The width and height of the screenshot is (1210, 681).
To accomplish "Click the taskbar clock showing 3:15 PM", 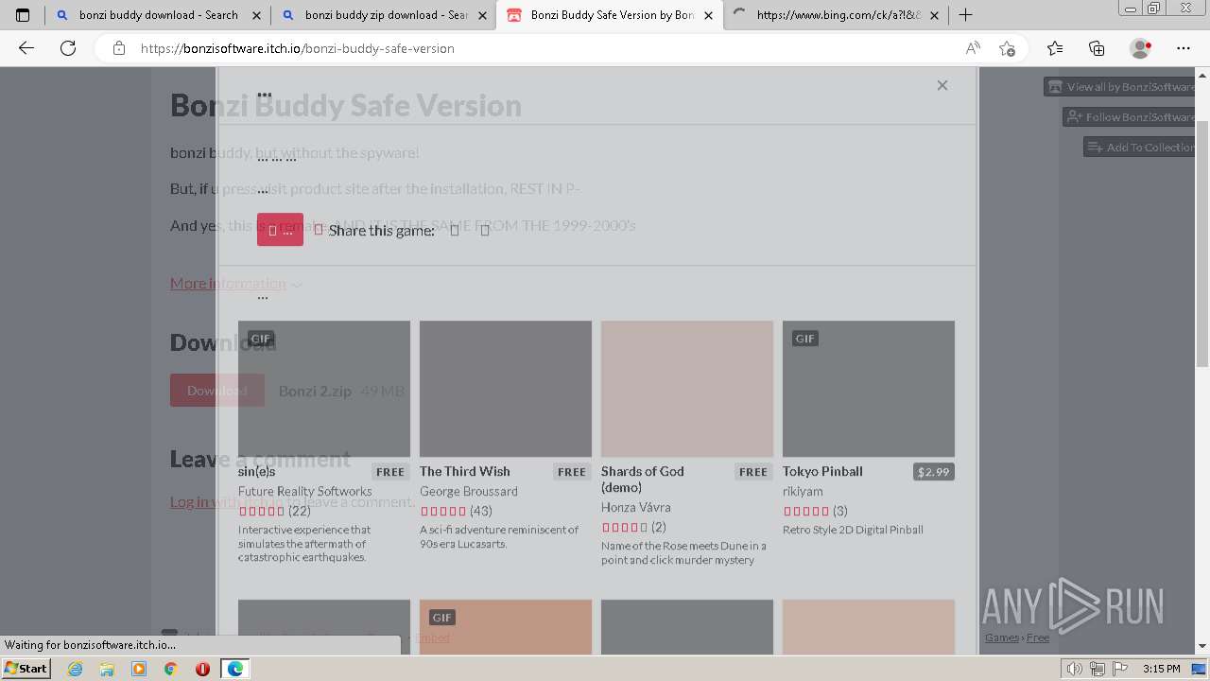I will click(x=1161, y=669).
